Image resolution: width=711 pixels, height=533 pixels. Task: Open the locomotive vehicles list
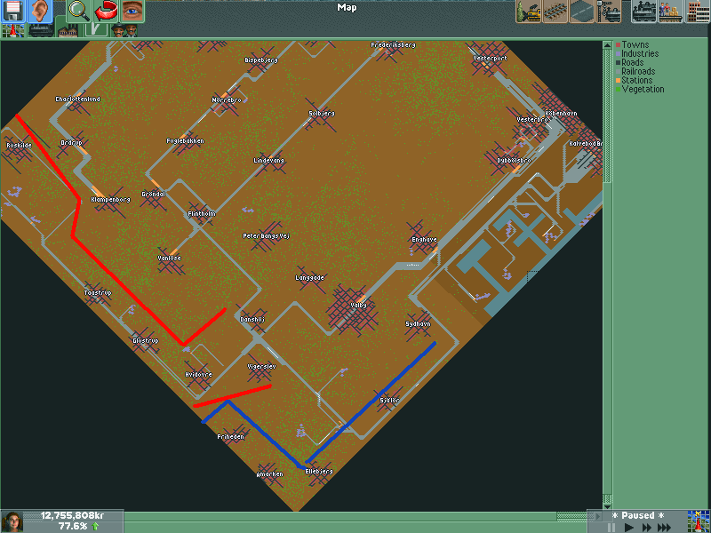tap(643, 11)
